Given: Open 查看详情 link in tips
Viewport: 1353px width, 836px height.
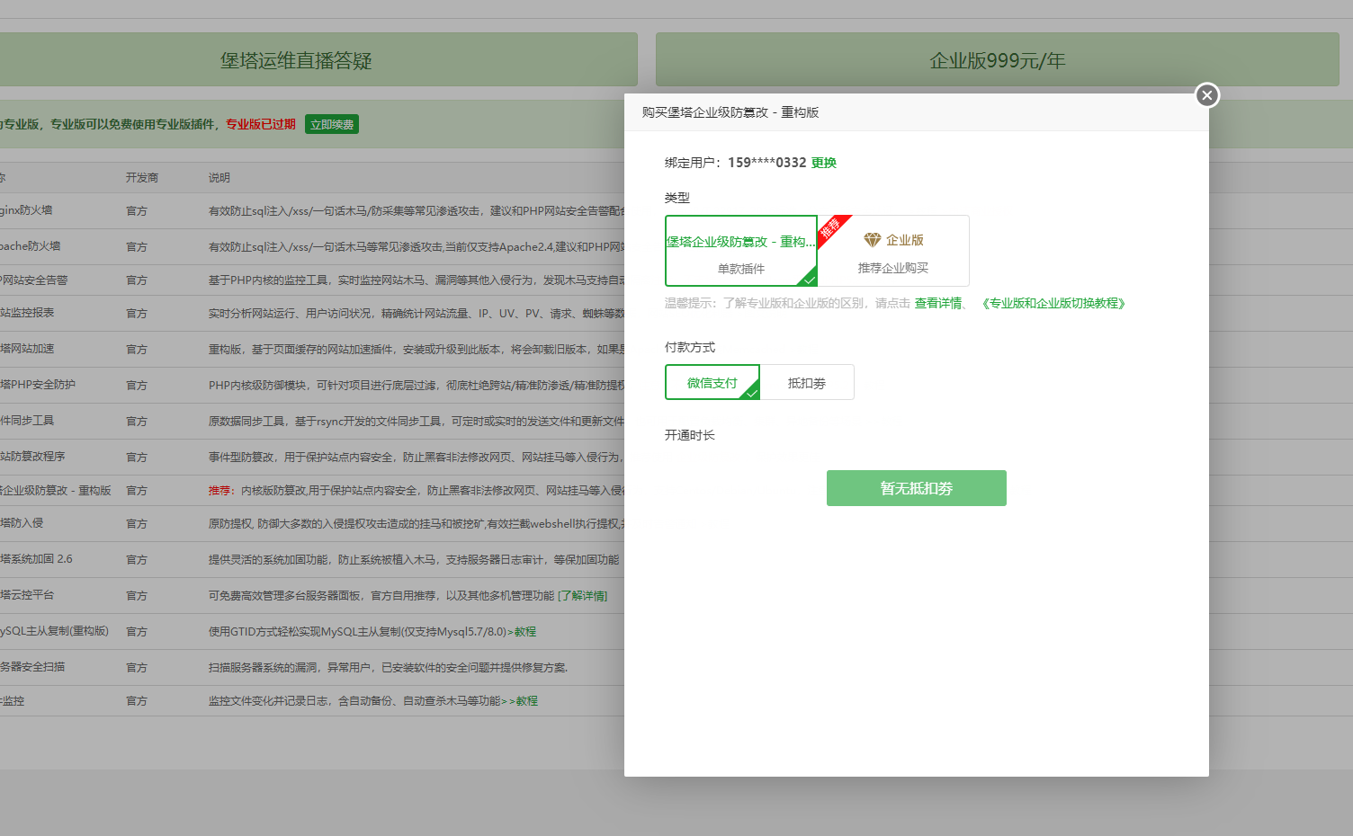Looking at the screenshot, I should (938, 303).
